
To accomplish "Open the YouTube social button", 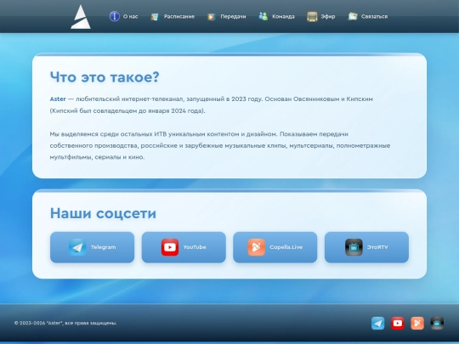I will tap(184, 247).
